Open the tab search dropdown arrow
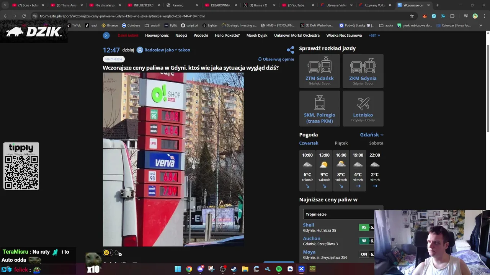 pyautogui.click(x=5, y=5)
